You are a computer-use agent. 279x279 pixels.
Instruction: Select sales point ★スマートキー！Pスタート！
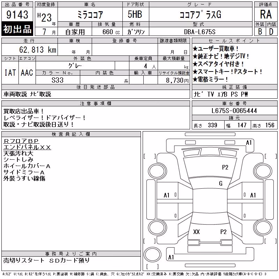(x=227, y=71)
